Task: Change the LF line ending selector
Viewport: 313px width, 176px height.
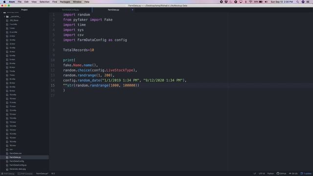Action: click(x=255, y=174)
